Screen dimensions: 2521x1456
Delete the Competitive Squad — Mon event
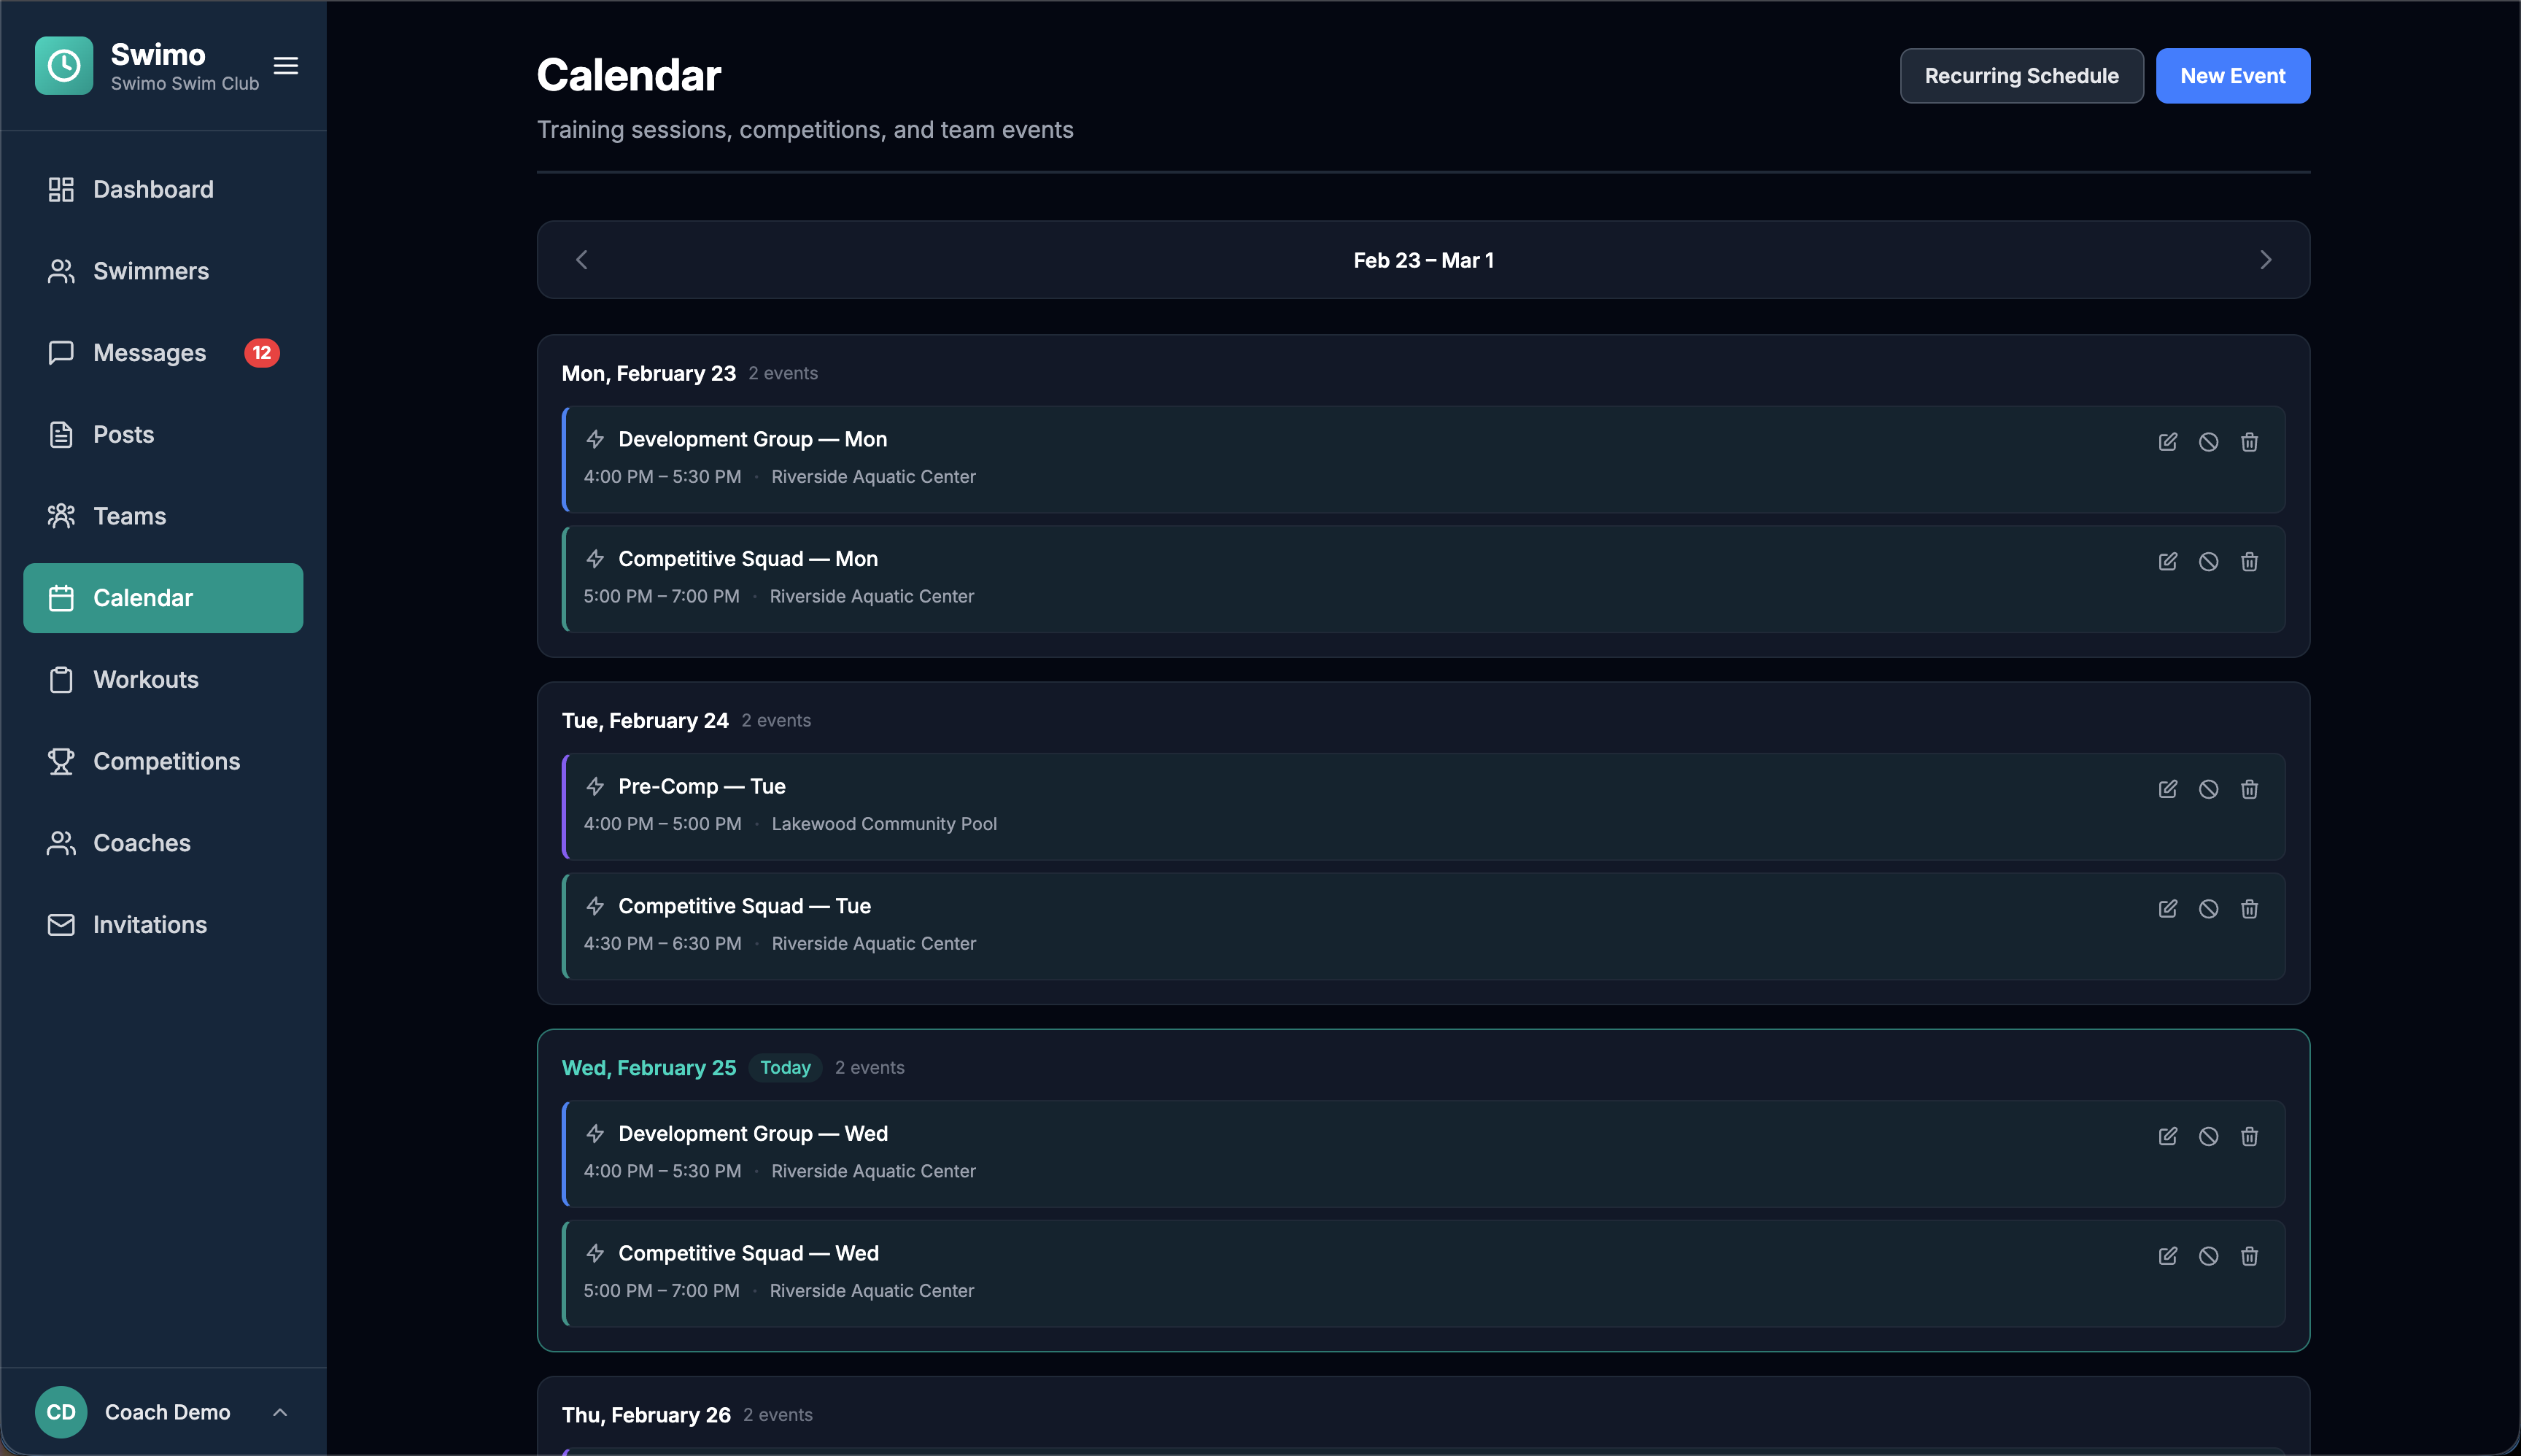point(2250,562)
